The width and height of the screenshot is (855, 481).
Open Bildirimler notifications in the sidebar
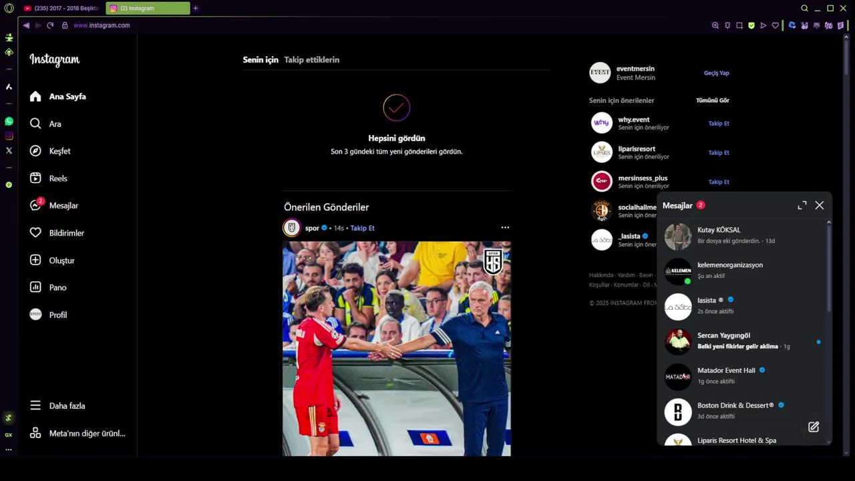pos(57,233)
